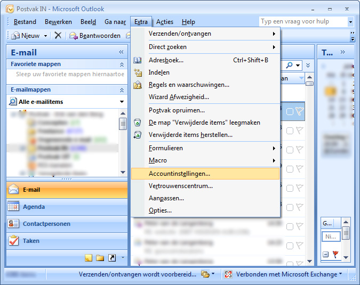Viewport: 360px width, 285px height.
Task: Toggle the selected message's category box
Action: [290, 112]
